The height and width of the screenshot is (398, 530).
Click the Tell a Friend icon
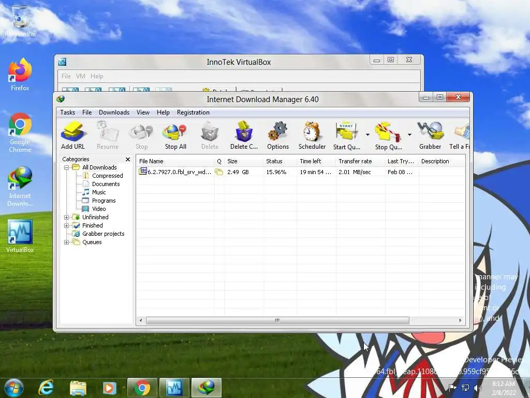click(x=460, y=136)
